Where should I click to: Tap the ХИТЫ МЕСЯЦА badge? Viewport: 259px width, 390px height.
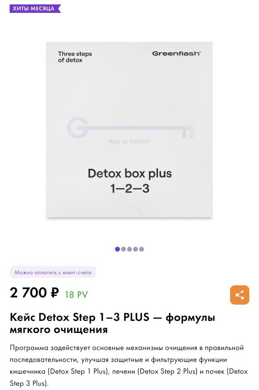(35, 9)
